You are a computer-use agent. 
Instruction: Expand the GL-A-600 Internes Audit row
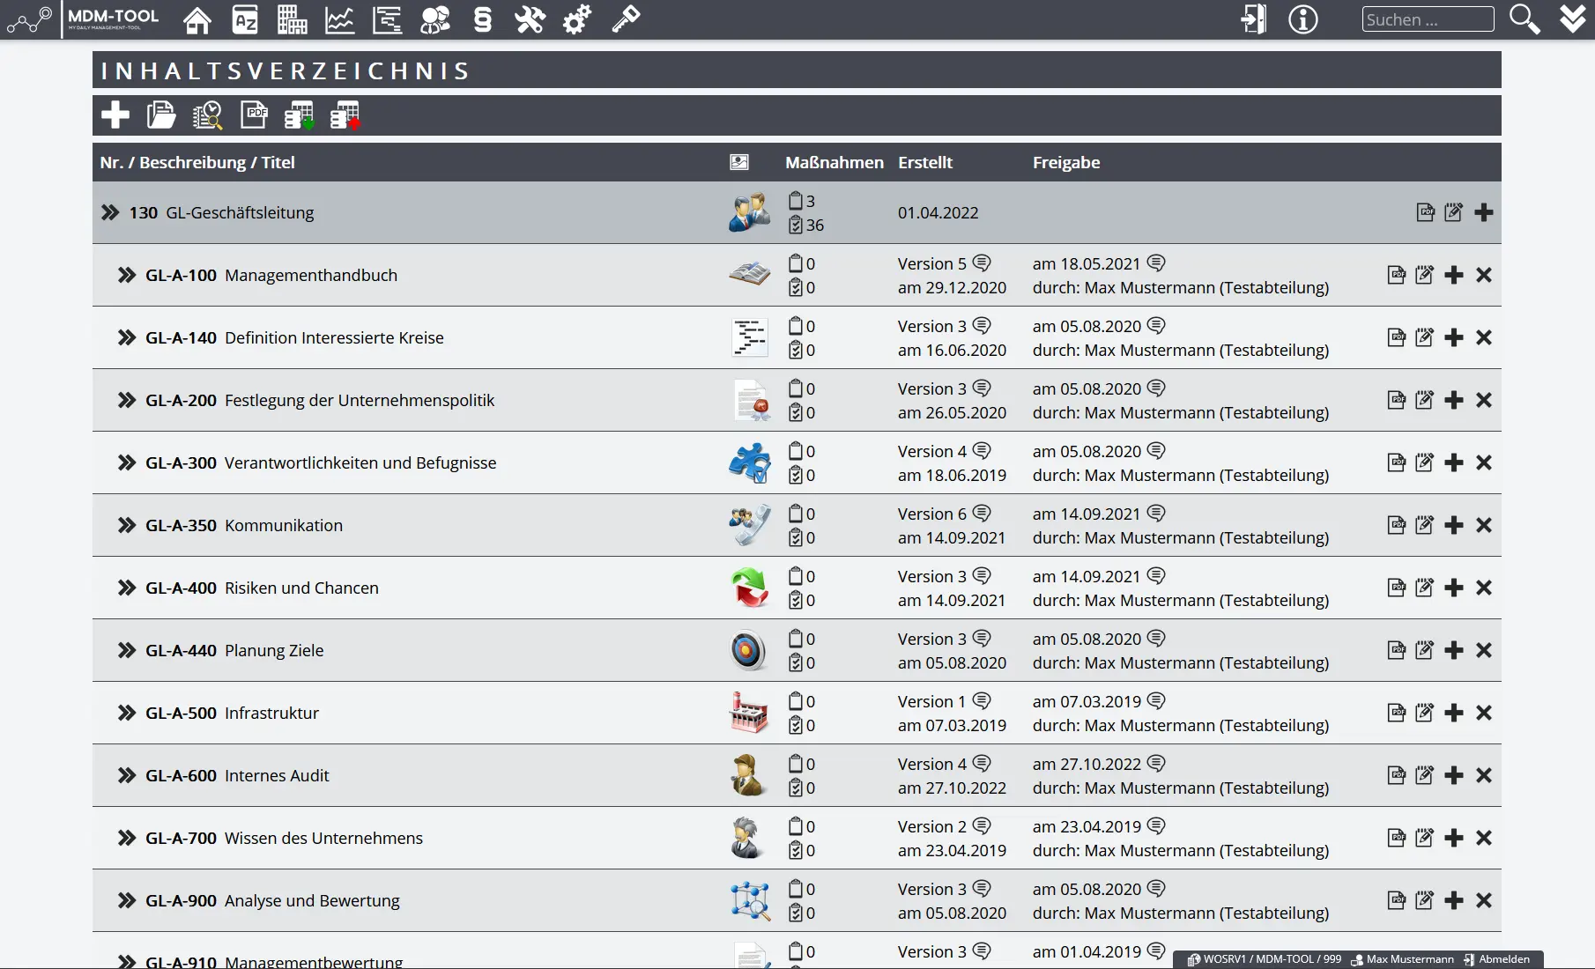point(127,775)
